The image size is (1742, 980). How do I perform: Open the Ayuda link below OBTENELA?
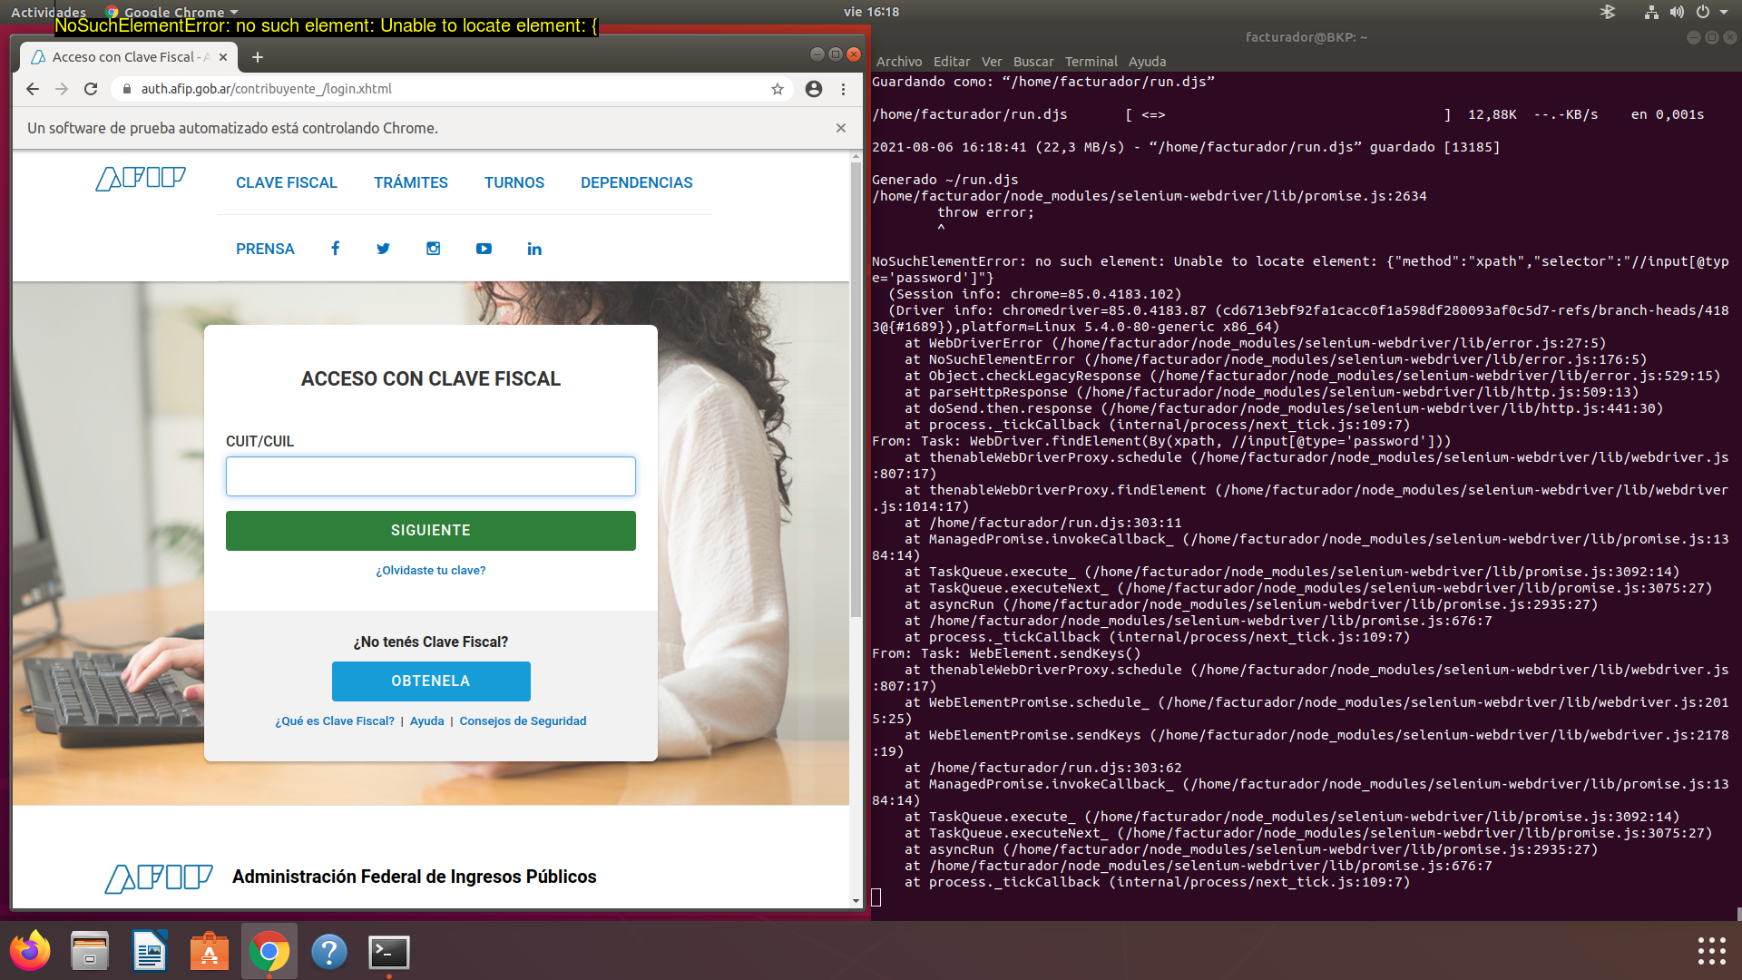pos(427,721)
